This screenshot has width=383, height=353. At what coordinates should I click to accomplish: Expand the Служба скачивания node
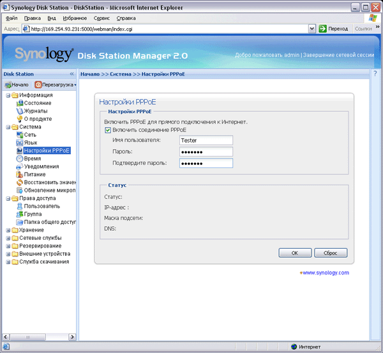(8, 262)
